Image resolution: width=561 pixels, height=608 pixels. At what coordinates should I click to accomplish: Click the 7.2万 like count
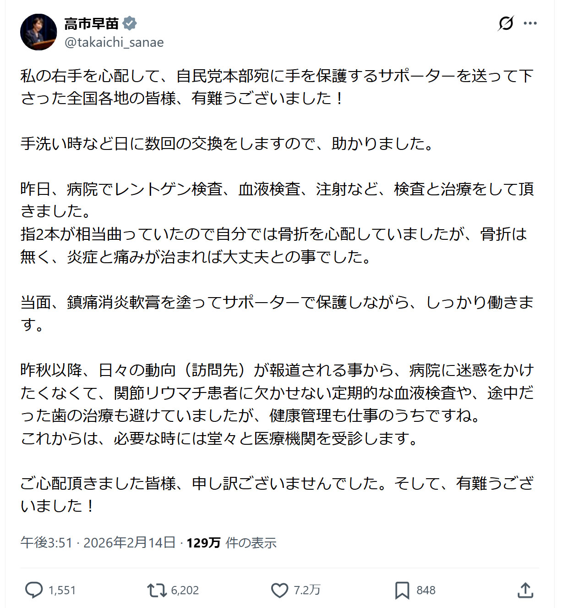coord(307,590)
